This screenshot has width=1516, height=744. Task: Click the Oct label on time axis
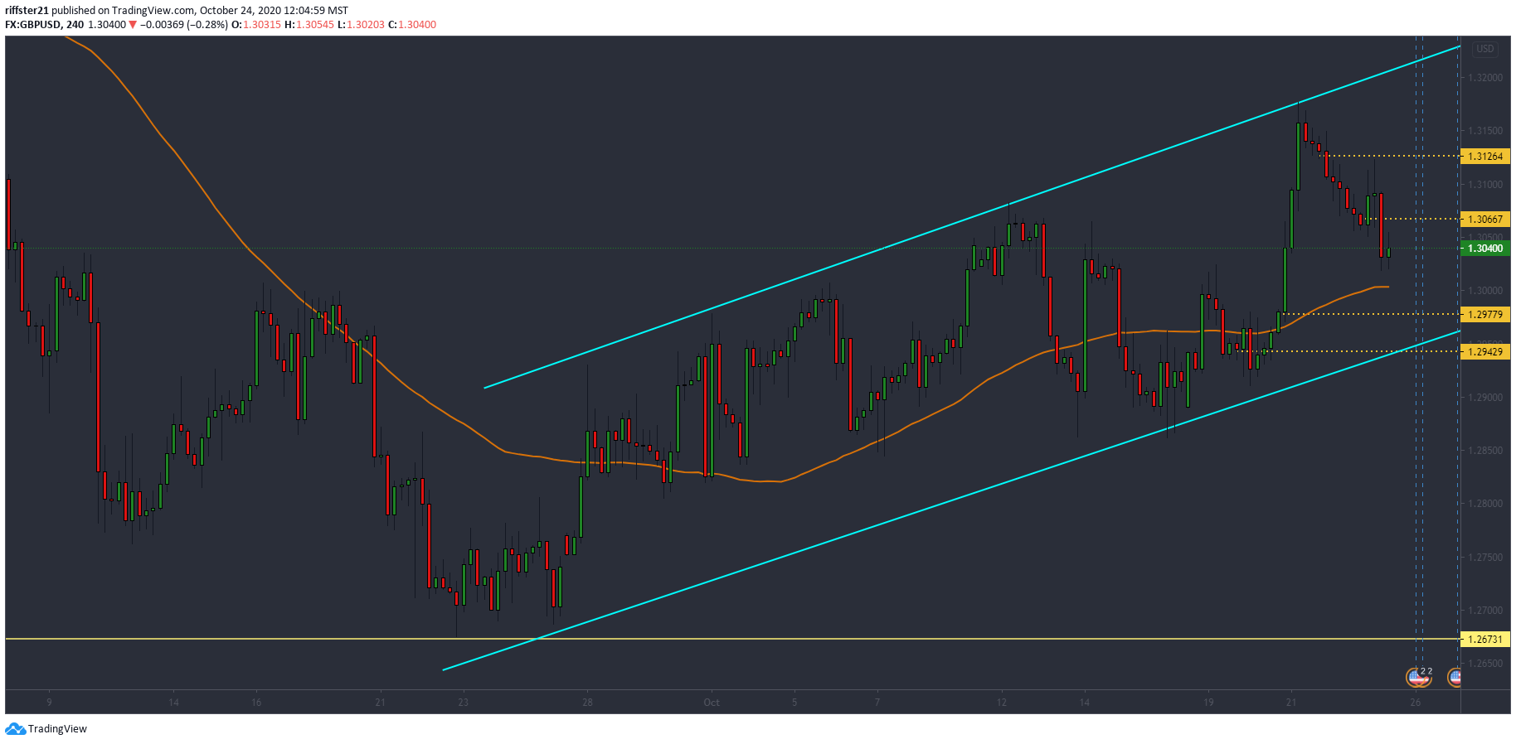click(712, 703)
